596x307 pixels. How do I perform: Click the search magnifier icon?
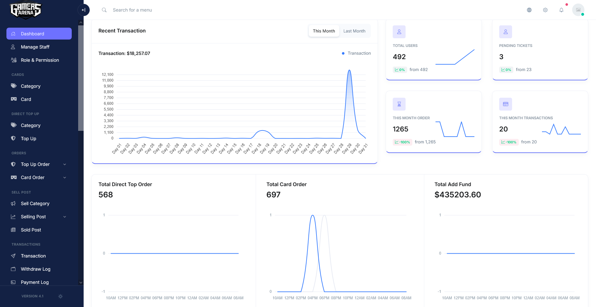tap(104, 10)
